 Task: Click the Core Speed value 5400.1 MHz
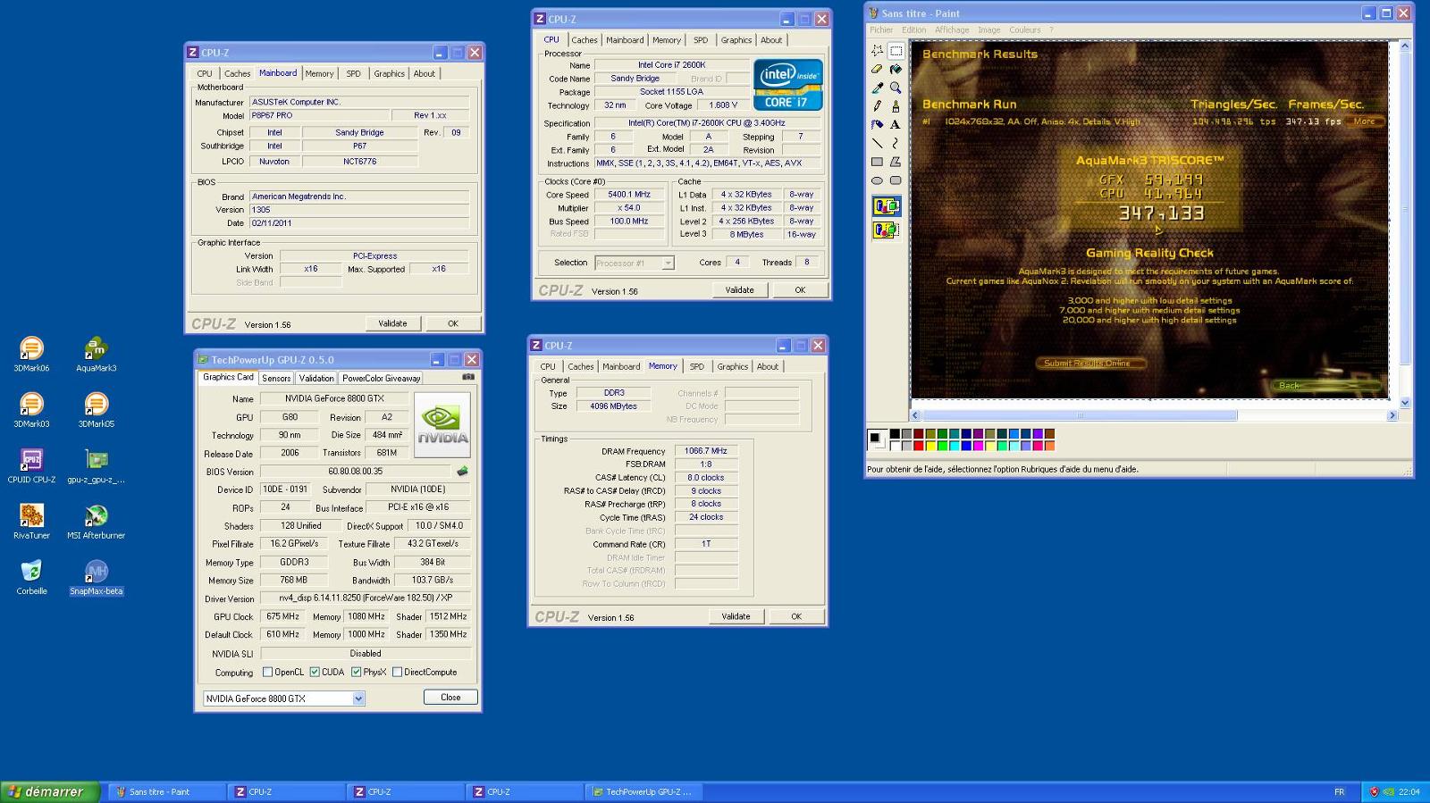click(x=629, y=194)
